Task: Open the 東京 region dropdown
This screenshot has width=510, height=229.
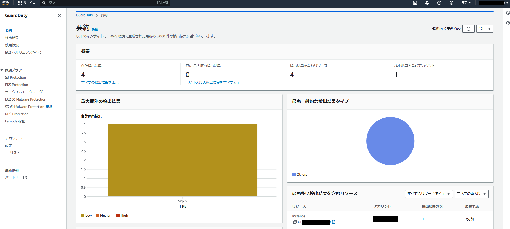Action: (x=466, y=3)
